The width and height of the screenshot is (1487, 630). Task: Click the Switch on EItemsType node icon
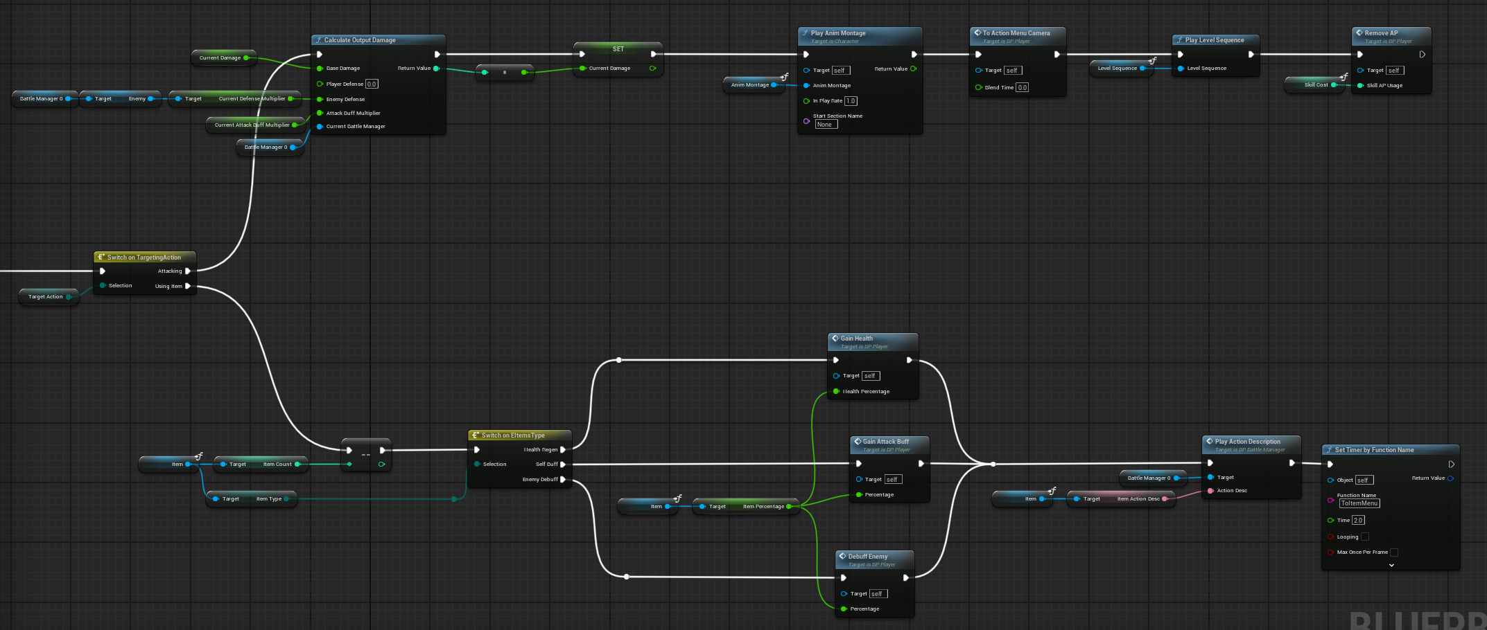tap(476, 435)
